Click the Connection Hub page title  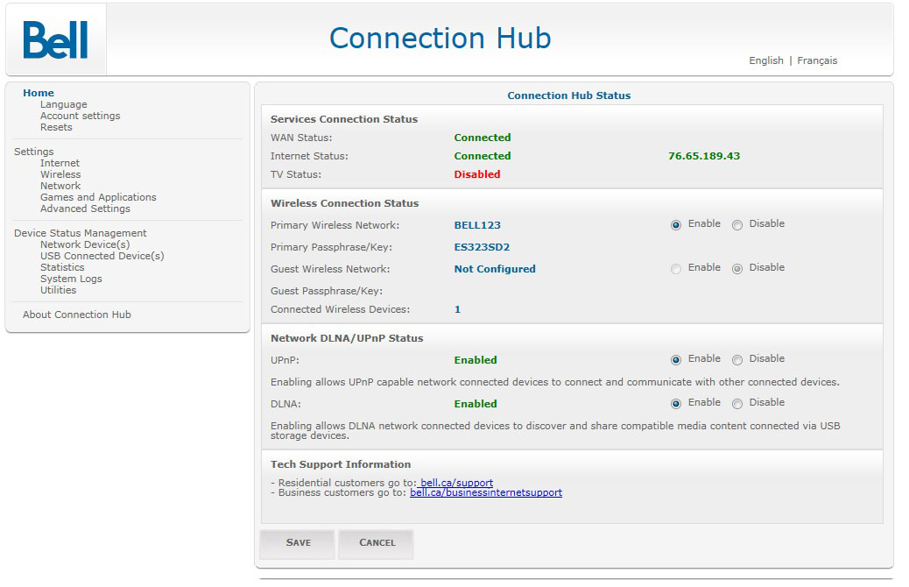coord(440,39)
